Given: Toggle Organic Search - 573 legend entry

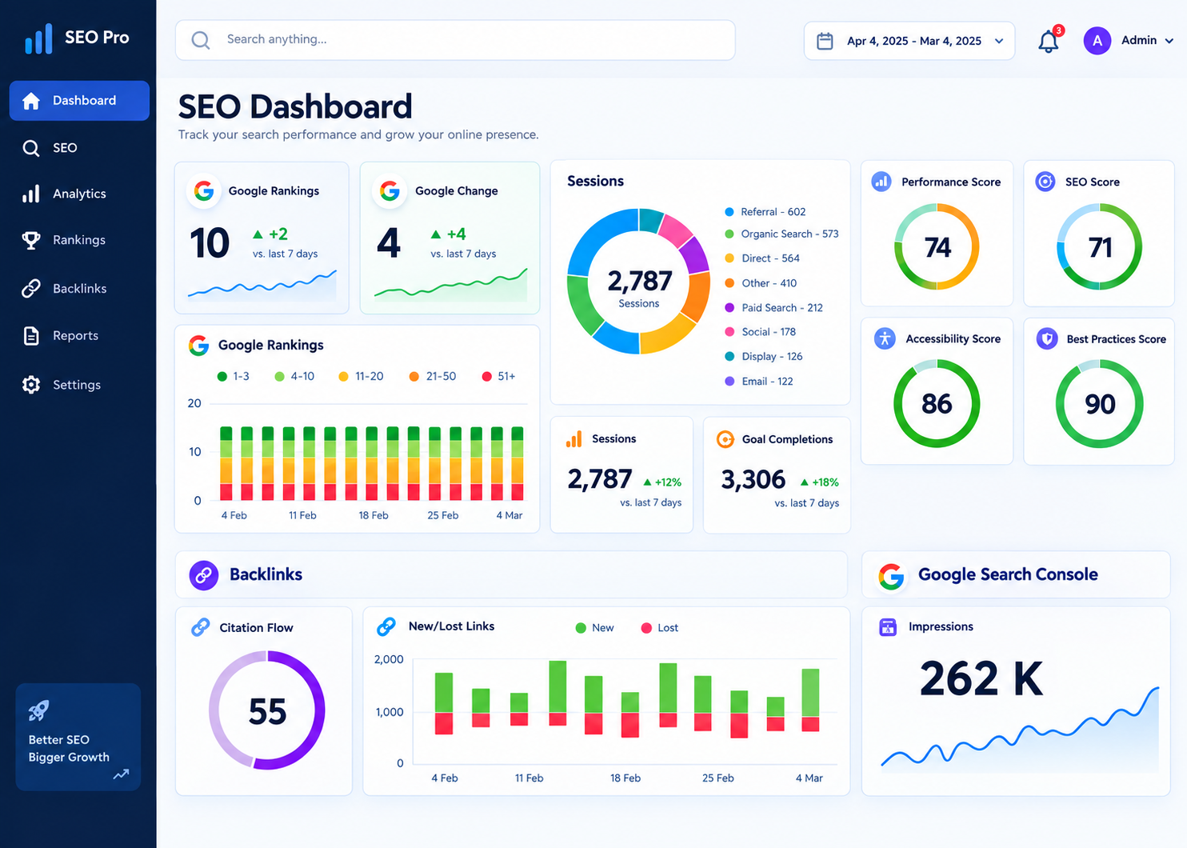Looking at the screenshot, I should (781, 234).
